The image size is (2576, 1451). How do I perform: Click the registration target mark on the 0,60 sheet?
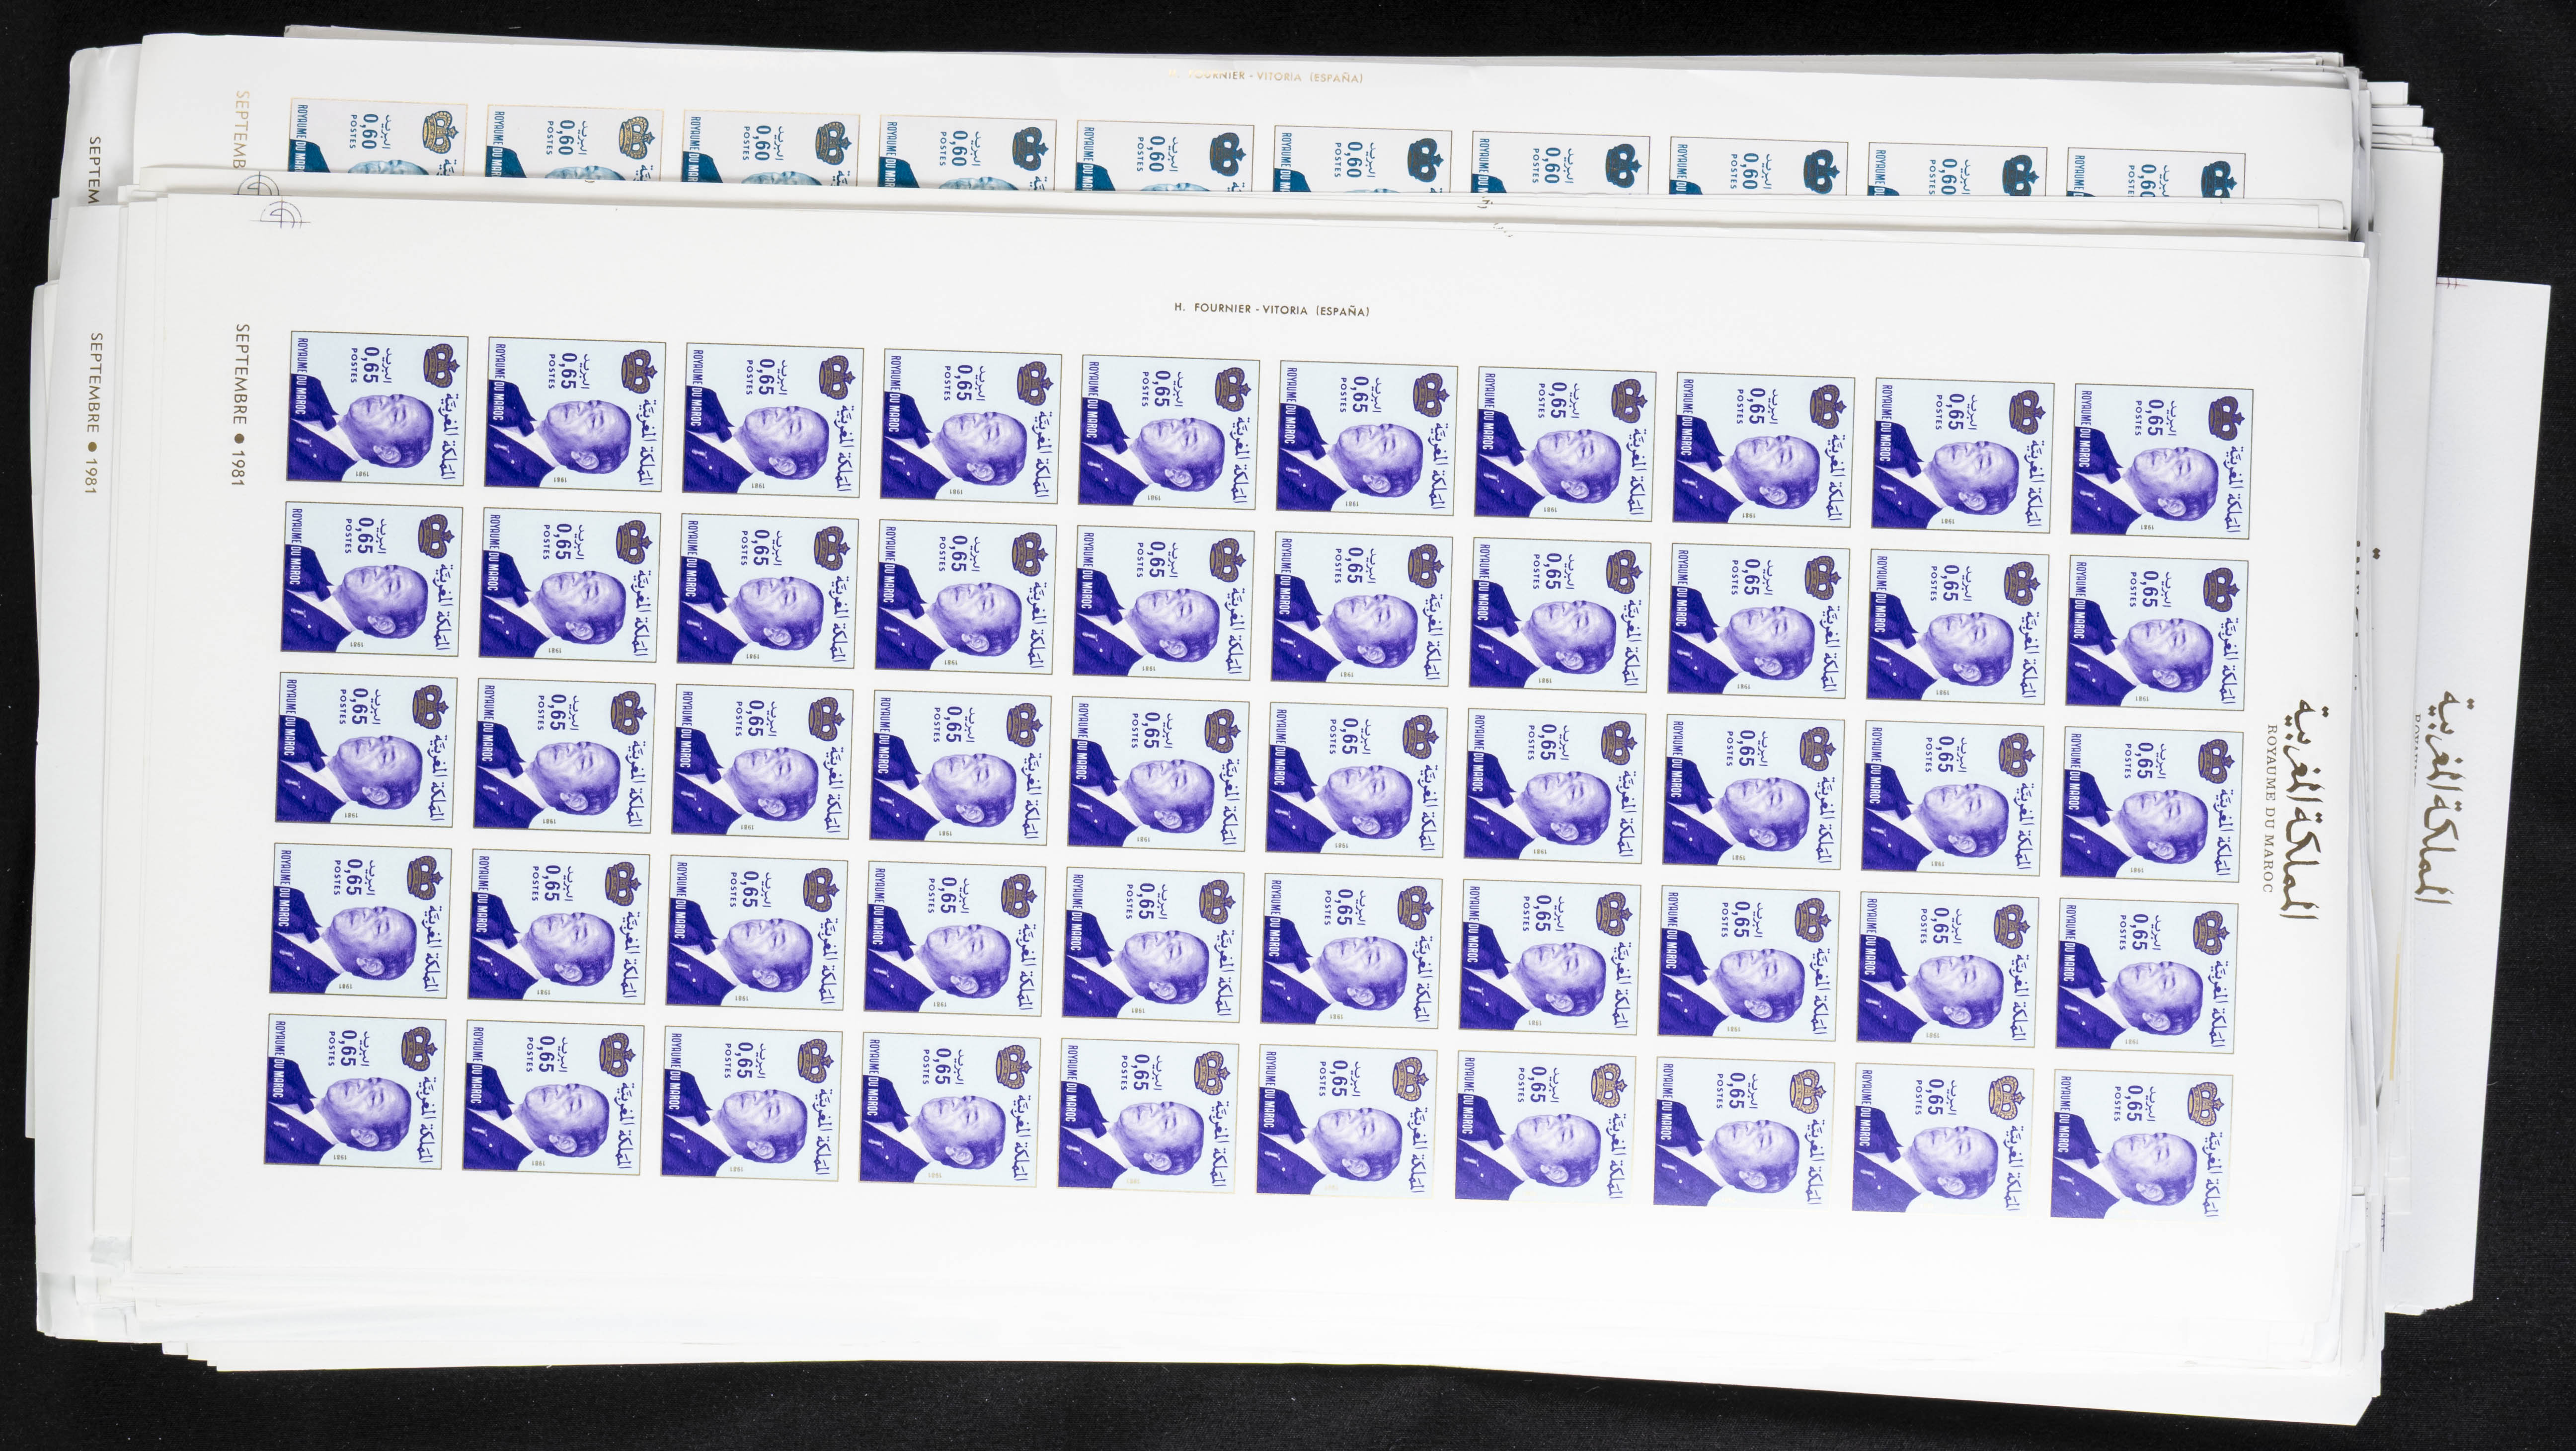click(x=257, y=186)
